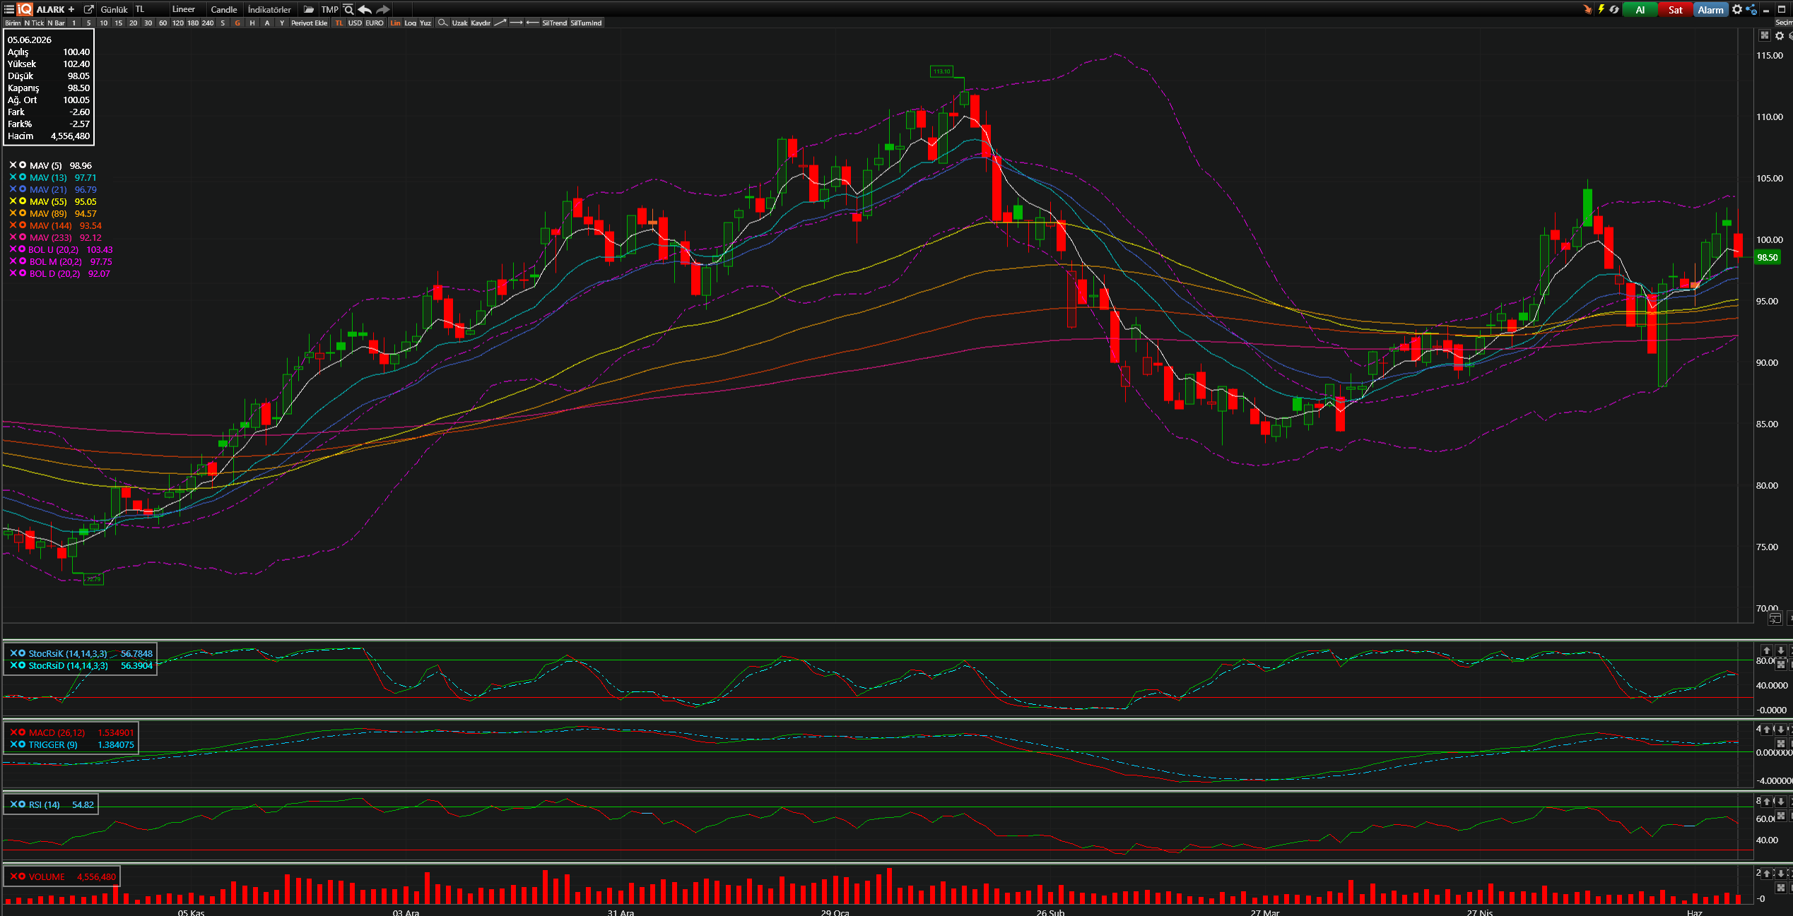Click the red Sat sell button
Viewport: 1793px width, 916px height.
1675,9
